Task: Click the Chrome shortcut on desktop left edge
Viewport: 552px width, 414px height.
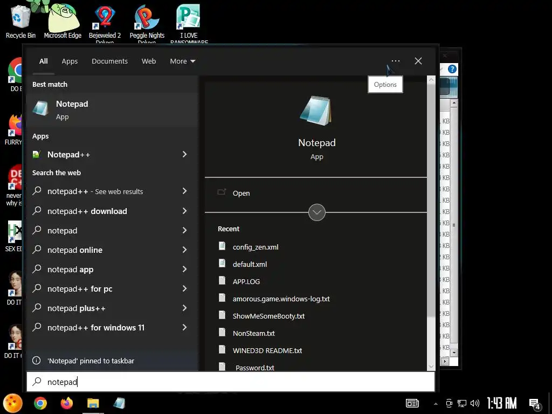Action: tap(15, 73)
